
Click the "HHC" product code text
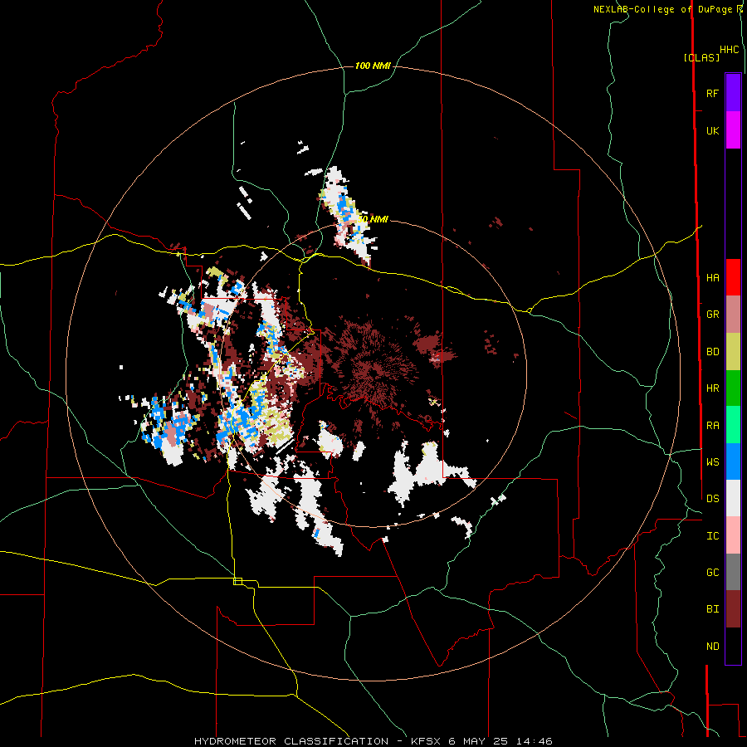(730, 50)
